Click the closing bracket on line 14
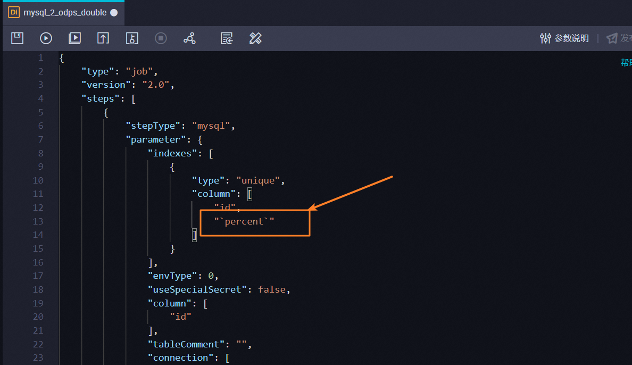This screenshot has width=632, height=365. [x=194, y=235]
